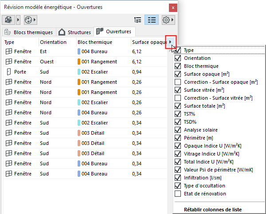Switch to the hierarchical tree list view icon

click(137, 20)
